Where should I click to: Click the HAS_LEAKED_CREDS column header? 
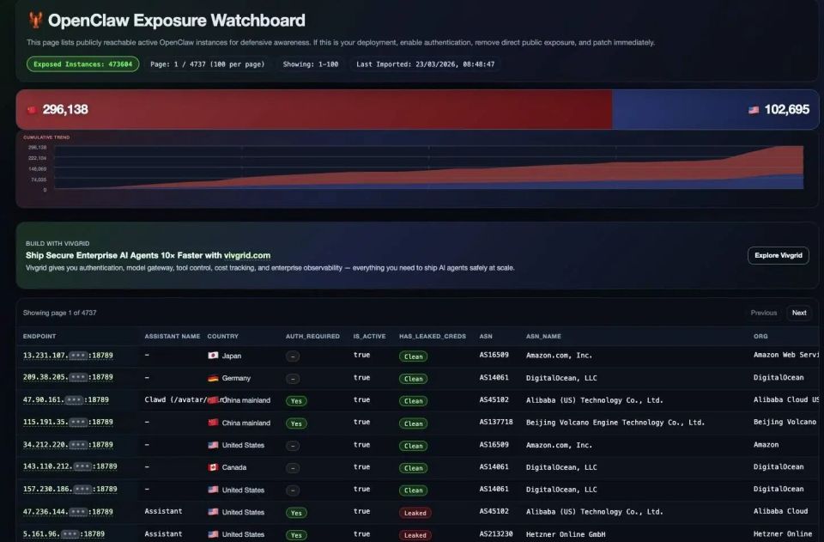tap(433, 337)
